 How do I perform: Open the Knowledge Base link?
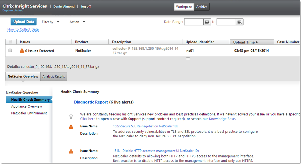pos(222,119)
